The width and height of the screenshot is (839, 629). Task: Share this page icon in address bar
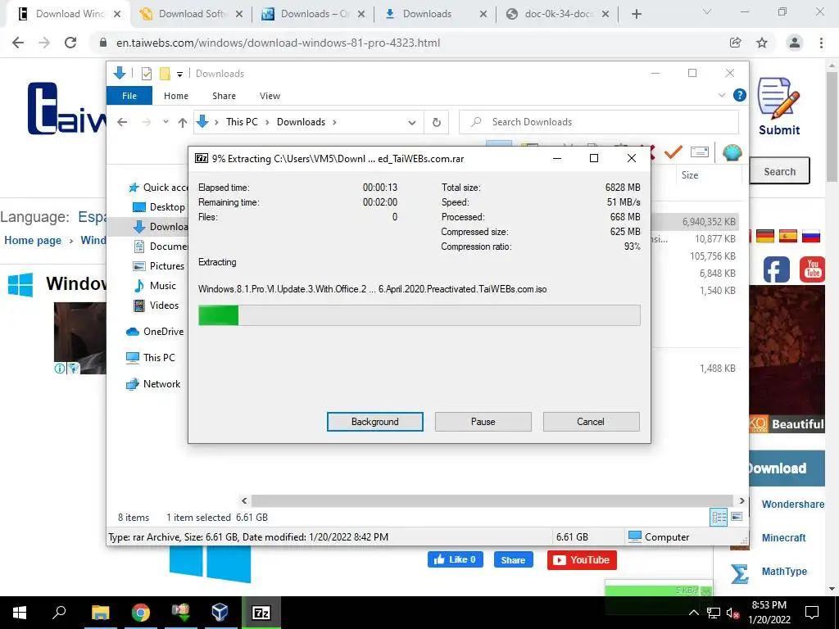point(735,43)
